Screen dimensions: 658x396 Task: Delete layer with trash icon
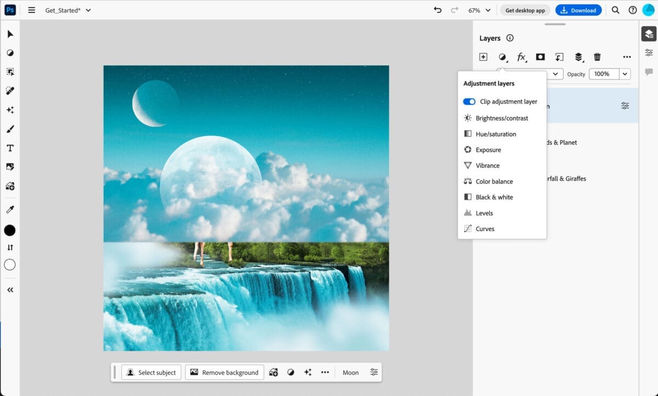(597, 57)
